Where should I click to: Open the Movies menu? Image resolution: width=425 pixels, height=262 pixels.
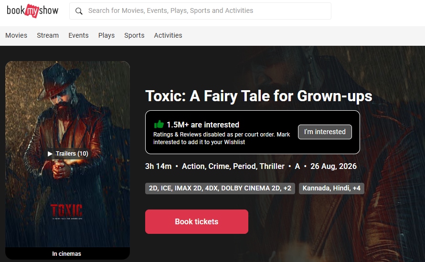point(16,35)
